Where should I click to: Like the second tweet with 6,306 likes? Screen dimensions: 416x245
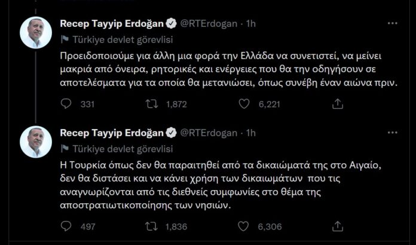(x=244, y=226)
